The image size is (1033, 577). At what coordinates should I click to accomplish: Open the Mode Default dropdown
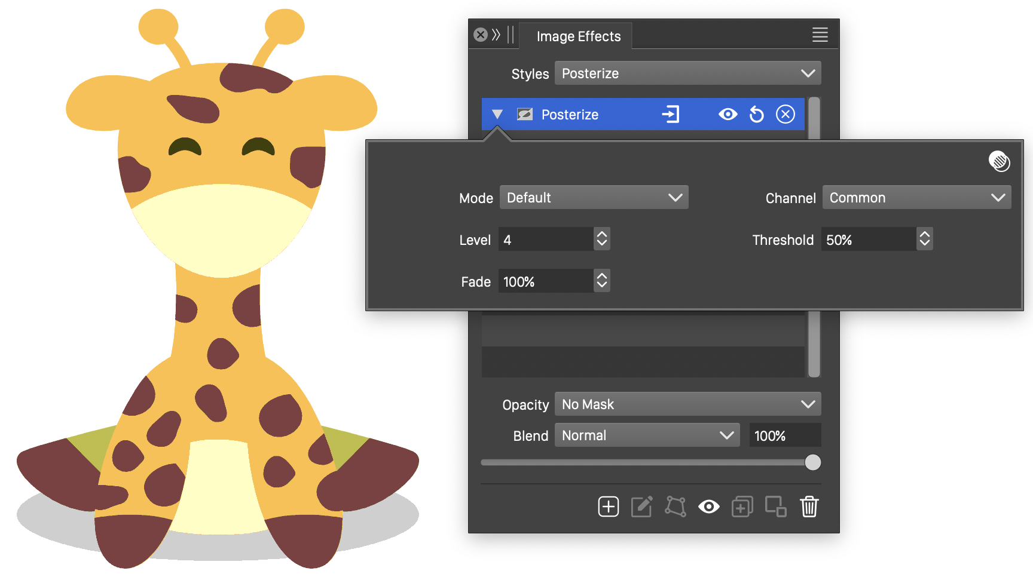(594, 198)
